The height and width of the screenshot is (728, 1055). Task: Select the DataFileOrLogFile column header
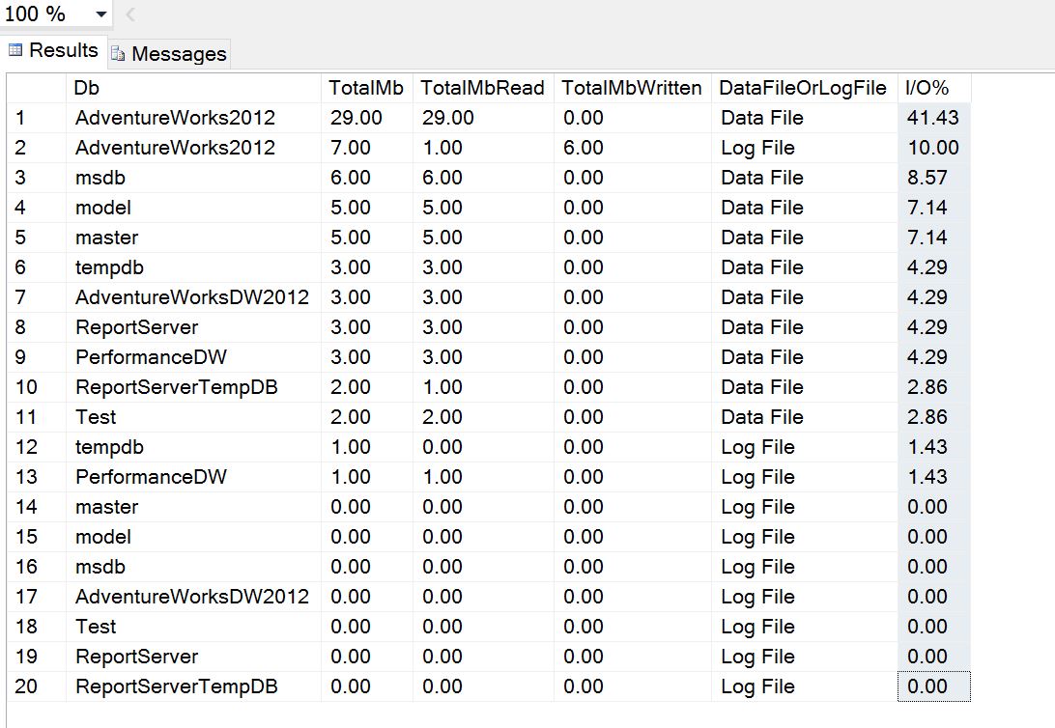804,88
